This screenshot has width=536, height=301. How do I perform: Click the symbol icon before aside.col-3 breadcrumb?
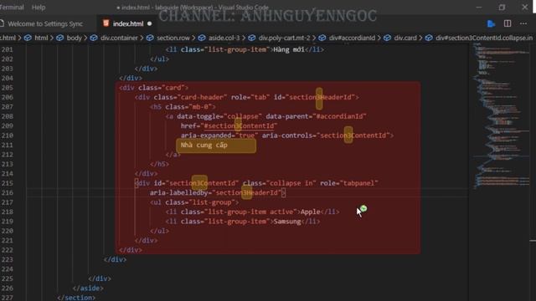coord(202,38)
